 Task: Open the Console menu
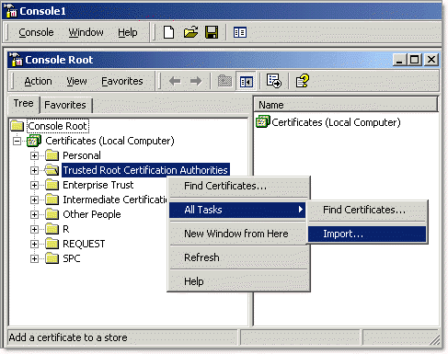[x=36, y=32]
